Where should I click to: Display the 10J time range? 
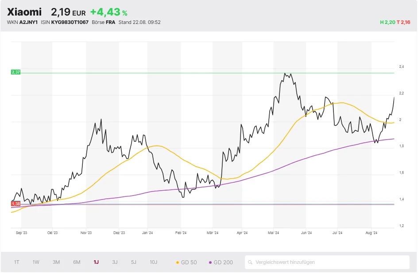[x=153, y=262]
